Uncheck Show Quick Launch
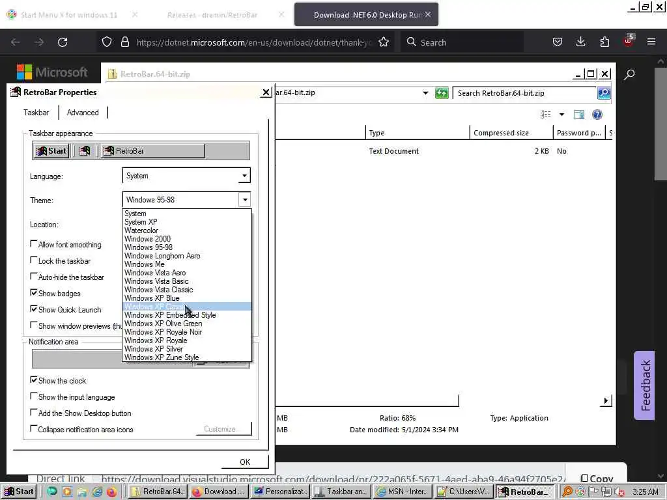Viewport: 667px width, 500px height. (34, 309)
